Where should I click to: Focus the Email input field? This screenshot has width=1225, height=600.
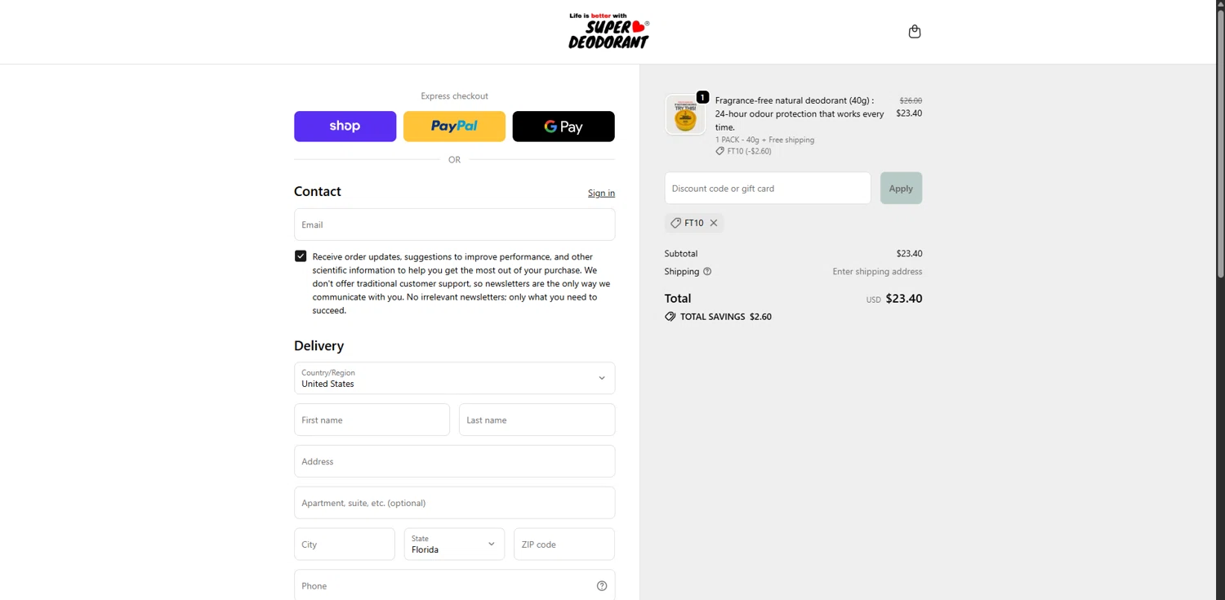(x=454, y=224)
